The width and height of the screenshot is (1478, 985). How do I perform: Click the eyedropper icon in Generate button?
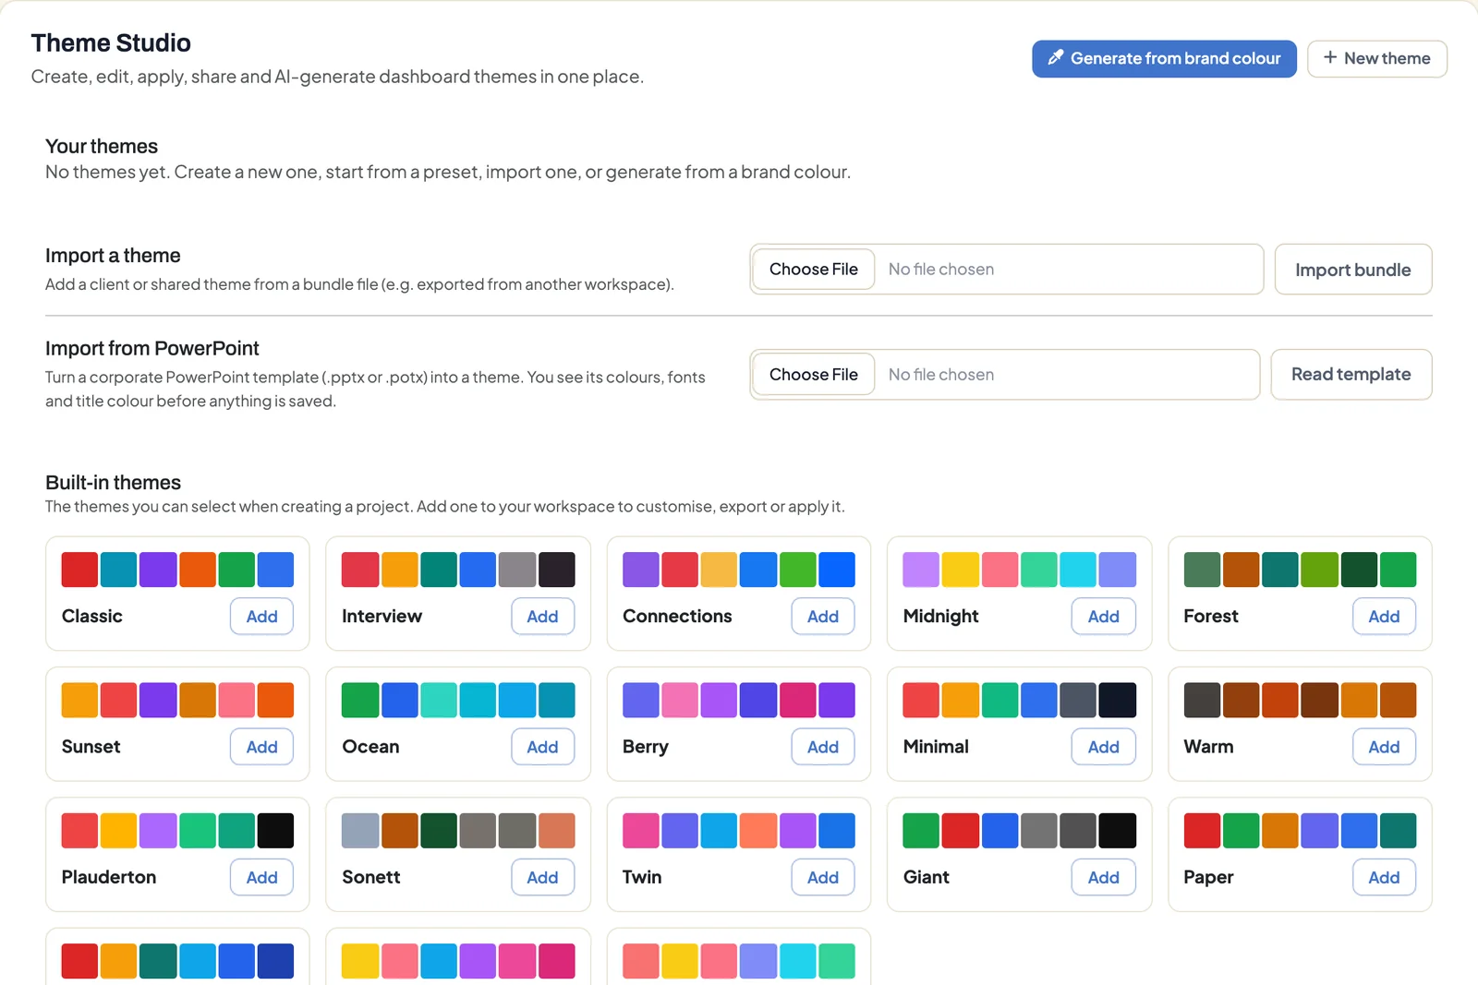(1055, 58)
